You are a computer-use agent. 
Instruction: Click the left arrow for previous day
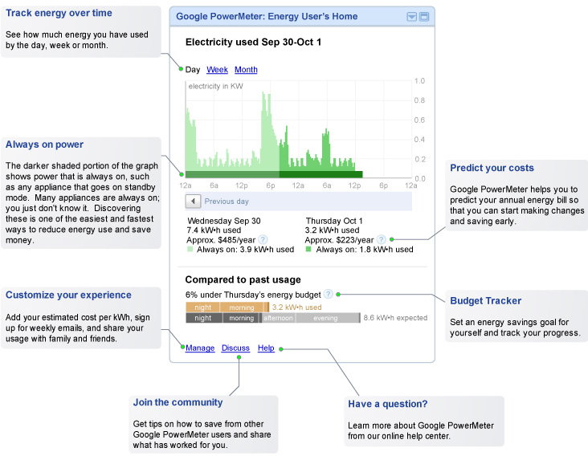click(x=194, y=202)
